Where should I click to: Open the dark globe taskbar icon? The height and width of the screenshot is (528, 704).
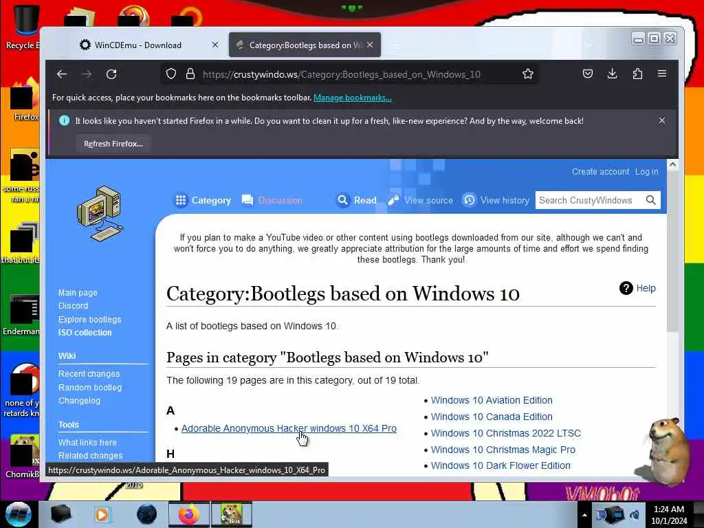(x=147, y=514)
